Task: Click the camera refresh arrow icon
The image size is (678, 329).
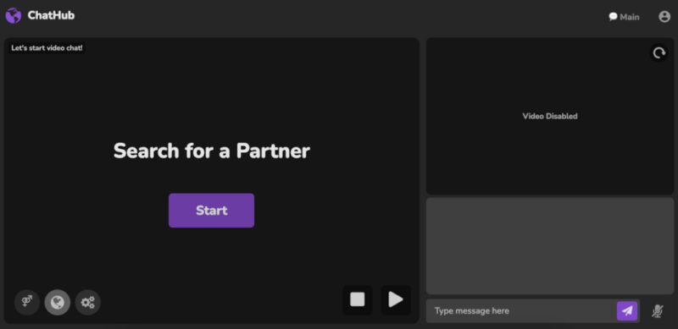Action: (x=659, y=53)
